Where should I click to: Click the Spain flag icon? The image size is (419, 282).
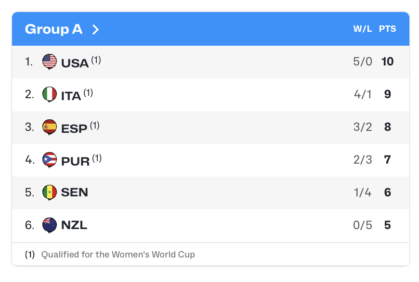(x=50, y=127)
